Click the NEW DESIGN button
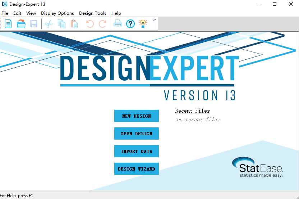Viewport: 299px width, 199px height. [x=137, y=116]
